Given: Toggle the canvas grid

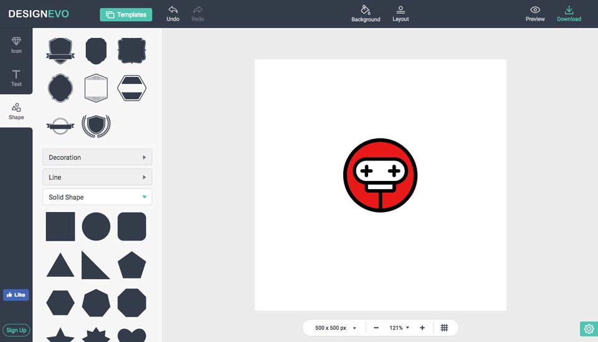Looking at the screenshot, I should 444,328.
